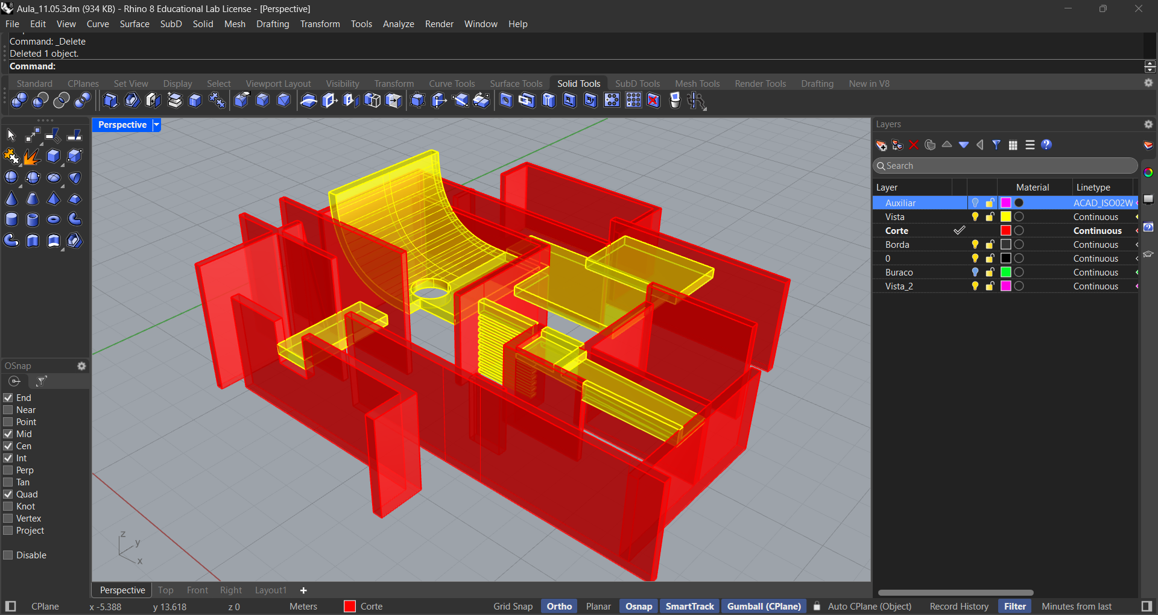
Task: Click the New Layer icon
Action: pyautogui.click(x=881, y=145)
